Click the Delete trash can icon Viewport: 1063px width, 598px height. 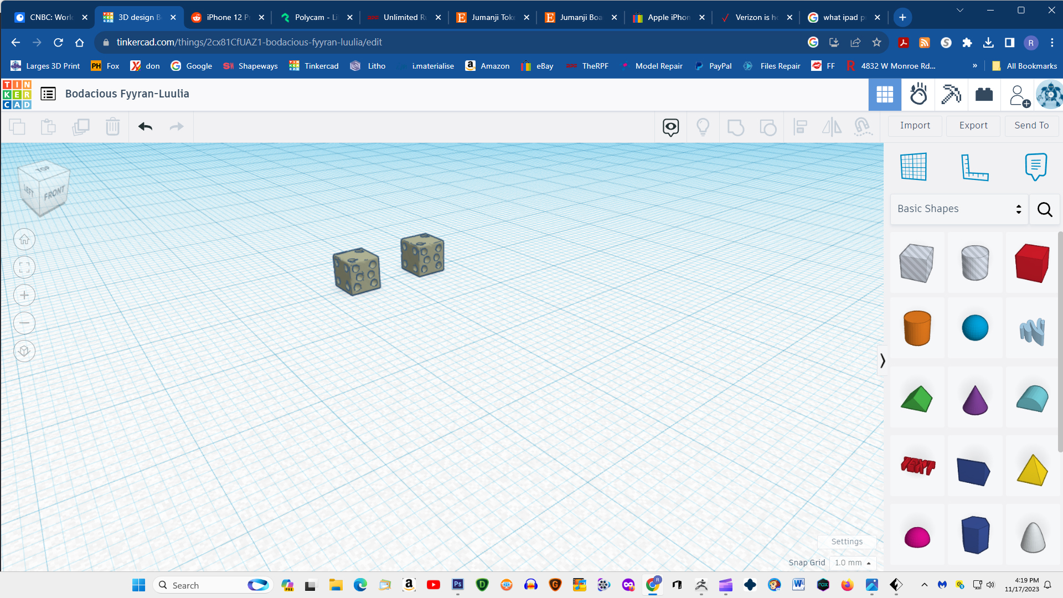[112, 127]
